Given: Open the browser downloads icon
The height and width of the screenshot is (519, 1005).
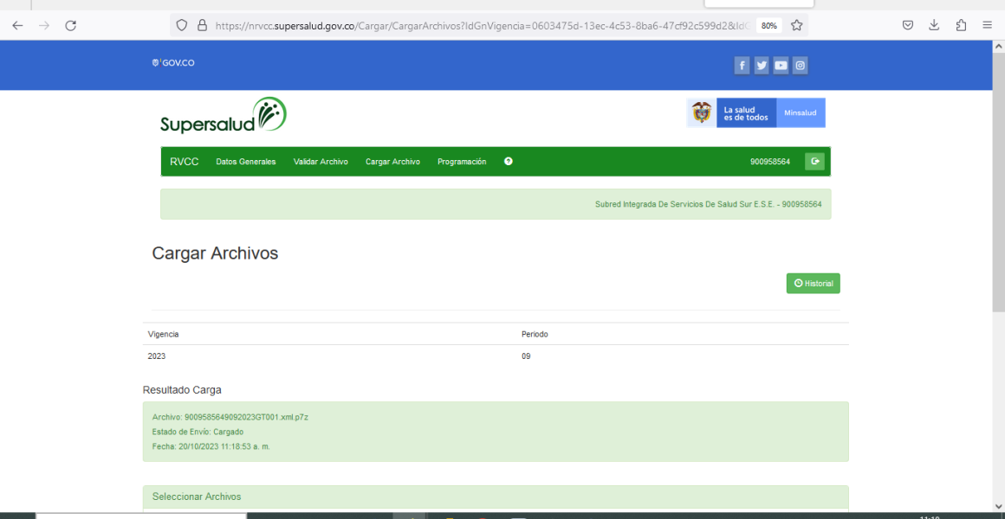Looking at the screenshot, I should coord(934,26).
